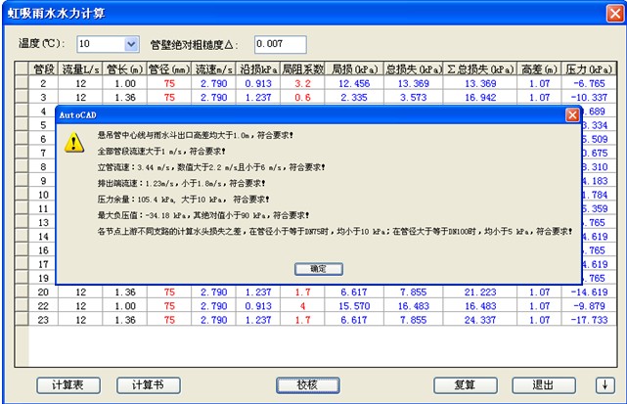Close the 虹吸雨水水力计算 window

pyautogui.click(x=611, y=13)
